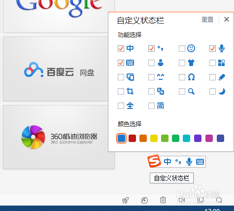
Task: Click the phone and screen devices icon
Action: coord(130,77)
